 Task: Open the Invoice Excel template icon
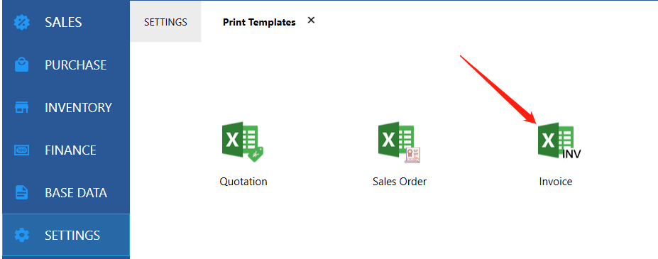coord(559,140)
